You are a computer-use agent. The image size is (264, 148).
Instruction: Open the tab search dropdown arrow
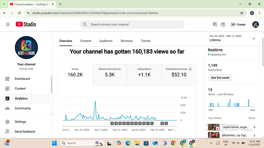4,4
